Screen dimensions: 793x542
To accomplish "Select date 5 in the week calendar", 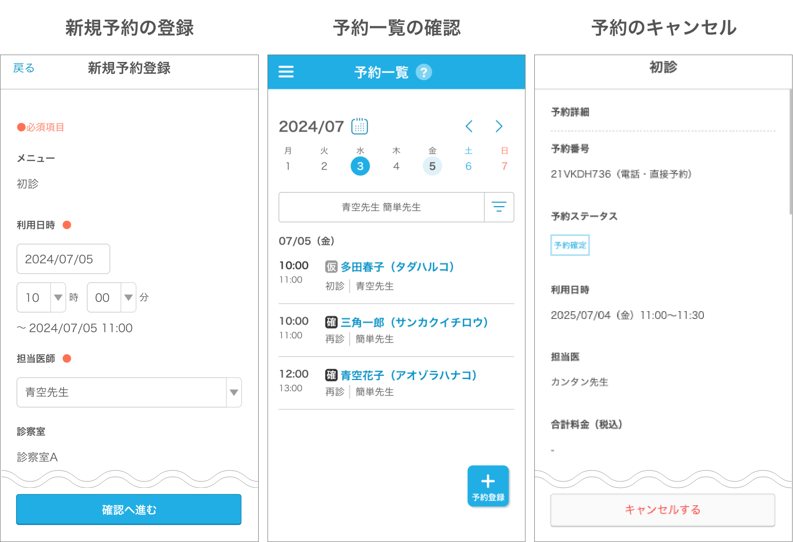I will [432, 166].
